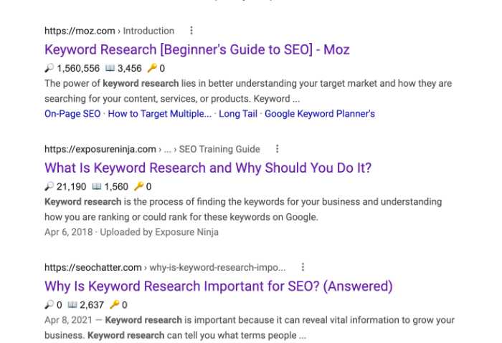This screenshot has width=502, height=343.
Task: Follow the How to Target Multiple sitelink
Action: (159, 114)
